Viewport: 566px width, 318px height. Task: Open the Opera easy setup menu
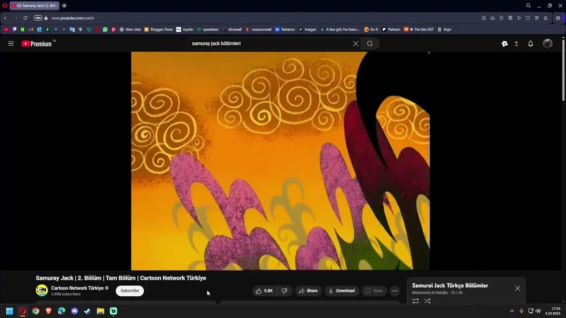click(537, 18)
